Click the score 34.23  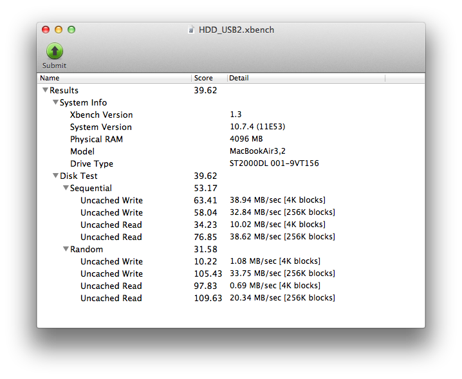click(205, 225)
